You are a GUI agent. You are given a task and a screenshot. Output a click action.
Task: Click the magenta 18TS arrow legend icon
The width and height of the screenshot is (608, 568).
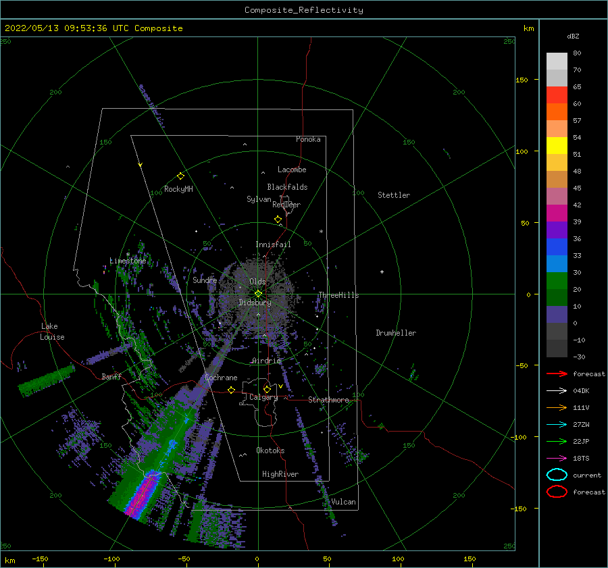click(x=557, y=459)
